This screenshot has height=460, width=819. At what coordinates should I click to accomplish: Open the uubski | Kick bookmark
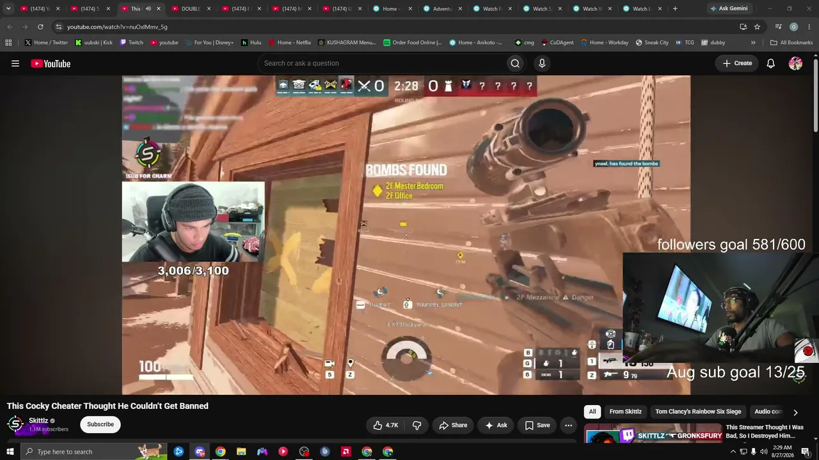(x=93, y=43)
